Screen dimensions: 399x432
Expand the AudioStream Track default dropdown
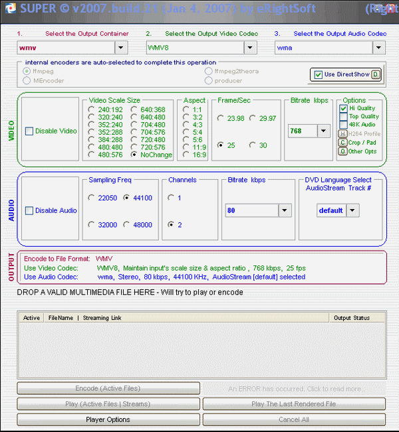point(352,210)
